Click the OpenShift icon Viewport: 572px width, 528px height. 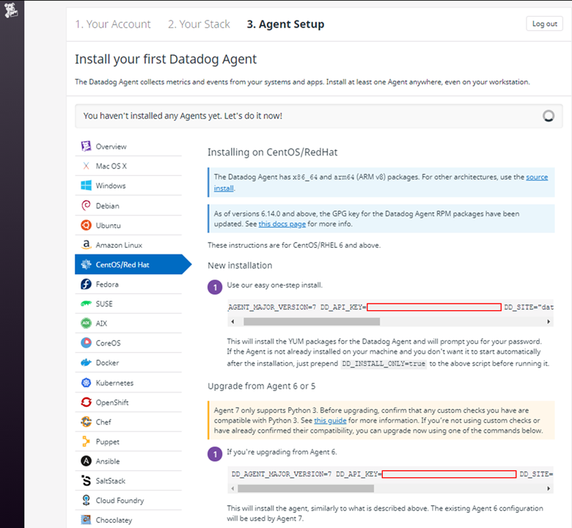pos(86,402)
